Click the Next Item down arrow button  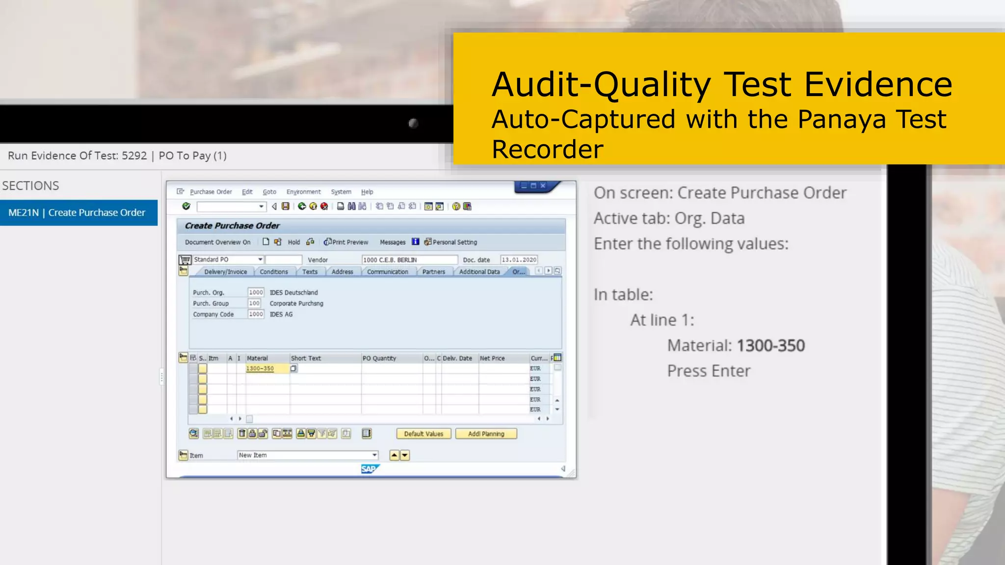405,455
